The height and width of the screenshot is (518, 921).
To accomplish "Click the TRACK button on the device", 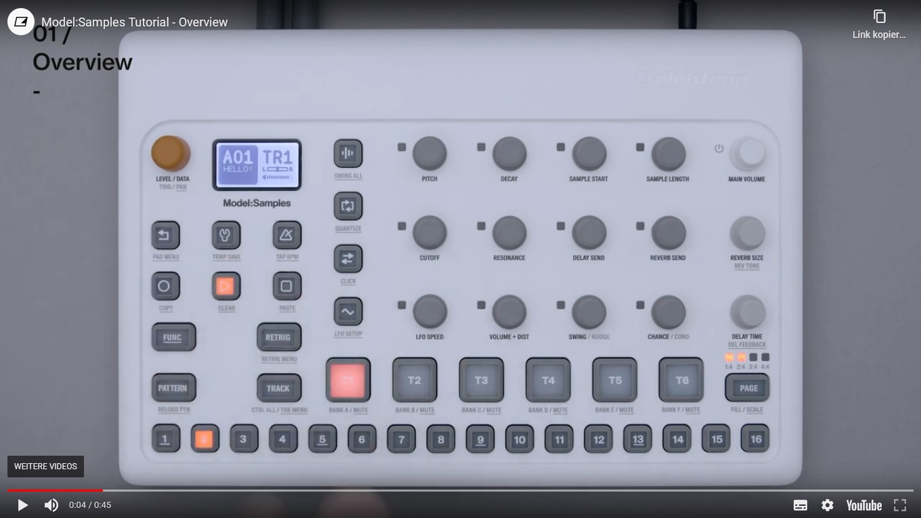I will tap(278, 388).
